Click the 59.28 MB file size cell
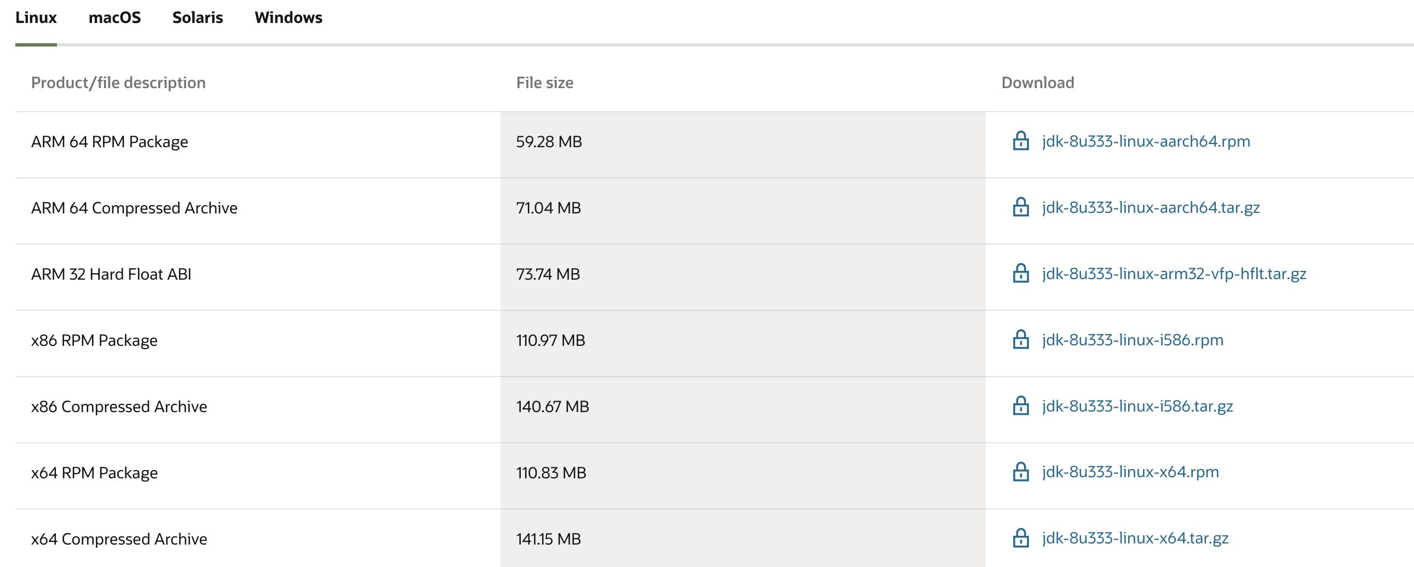 (x=549, y=142)
